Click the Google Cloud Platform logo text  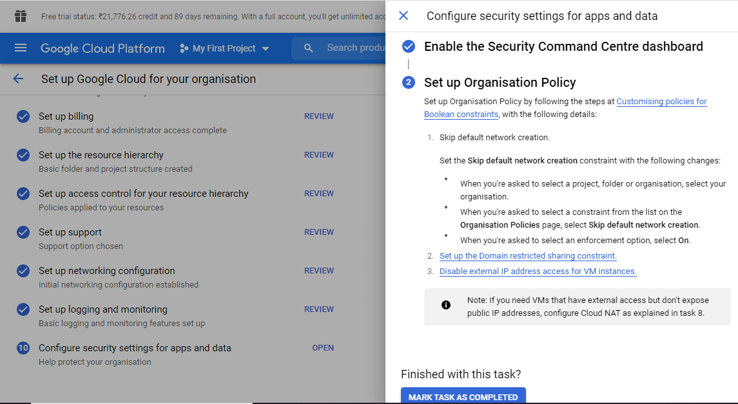click(102, 48)
